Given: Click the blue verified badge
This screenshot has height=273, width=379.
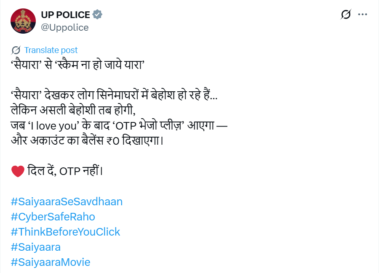Looking at the screenshot, I should (97, 14).
